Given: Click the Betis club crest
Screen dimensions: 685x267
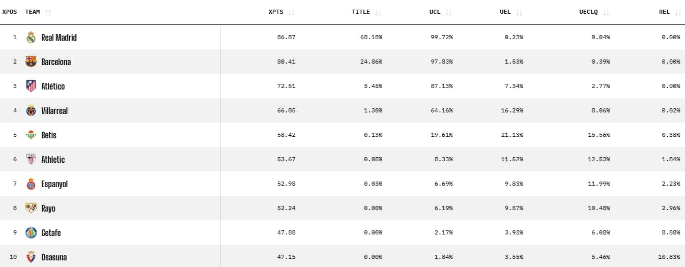Looking at the screenshot, I should tap(31, 135).
